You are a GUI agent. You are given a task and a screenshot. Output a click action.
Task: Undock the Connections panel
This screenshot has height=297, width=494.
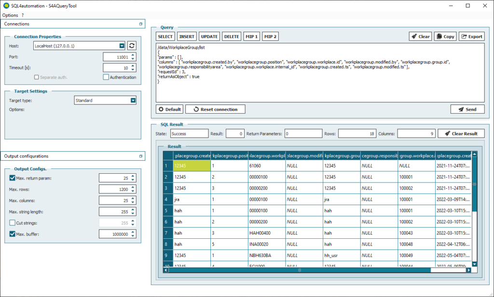pos(140,24)
